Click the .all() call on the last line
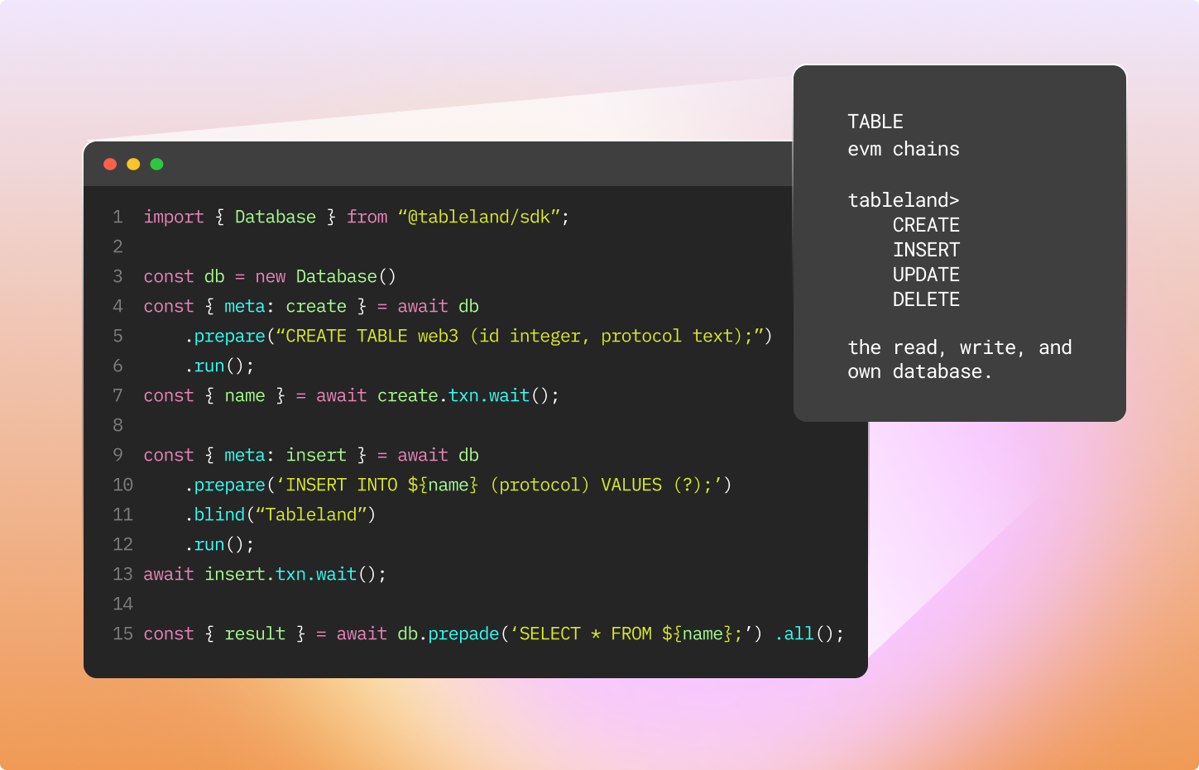This screenshot has width=1199, height=770. tap(809, 634)
